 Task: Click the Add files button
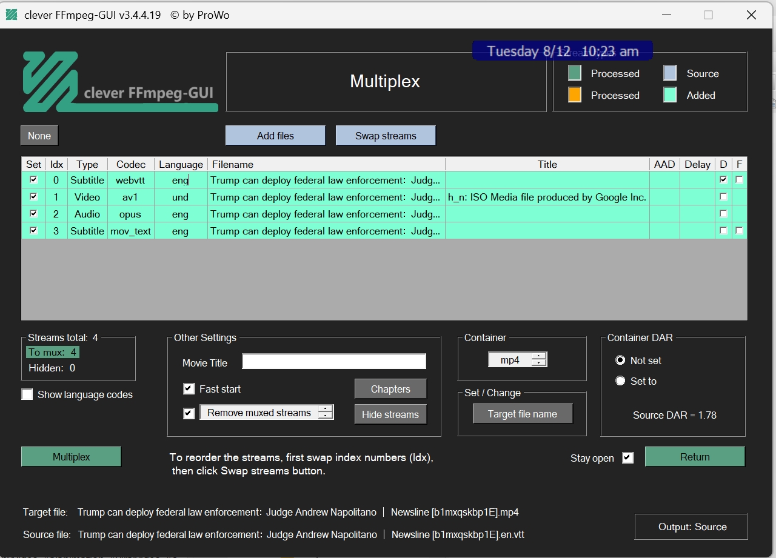(x=275, y=136)
